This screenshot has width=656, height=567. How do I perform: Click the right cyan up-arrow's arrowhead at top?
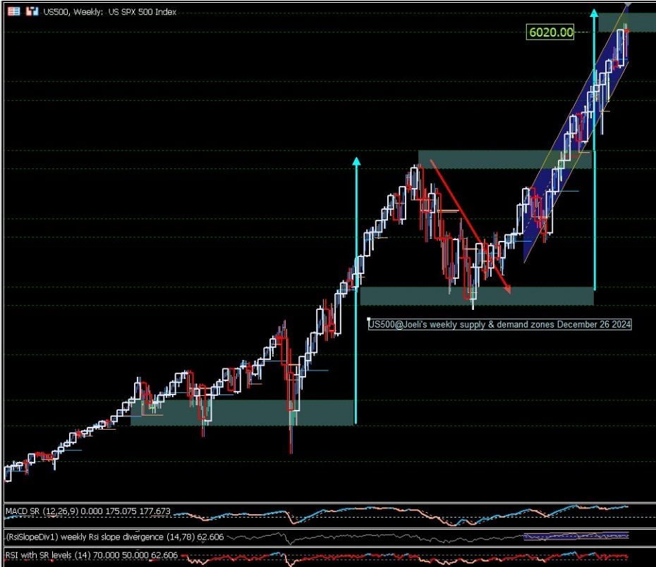(595, 13)
